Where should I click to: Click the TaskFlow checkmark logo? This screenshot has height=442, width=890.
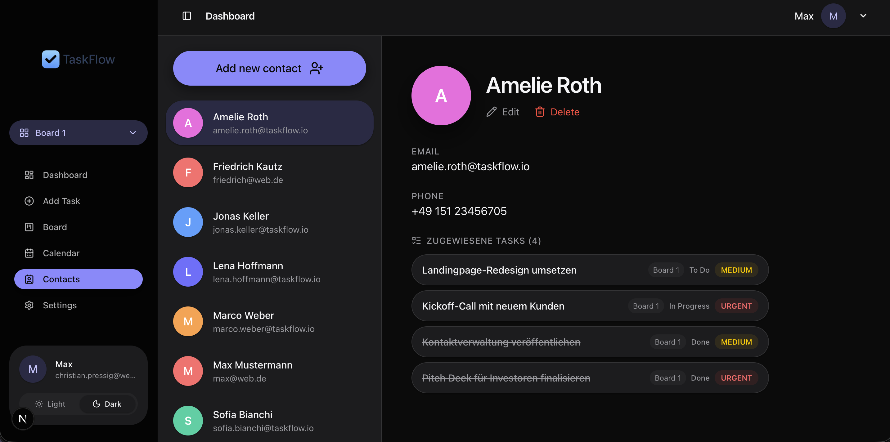coord(51,59)
